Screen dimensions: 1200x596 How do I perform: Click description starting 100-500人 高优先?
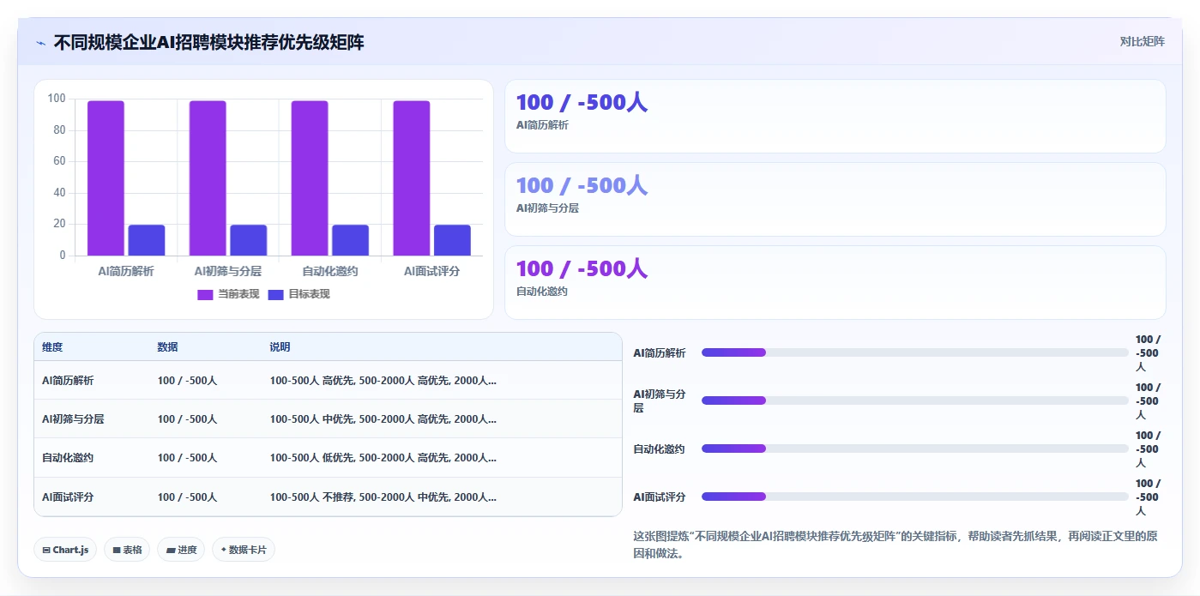click(x=383, y=381)
